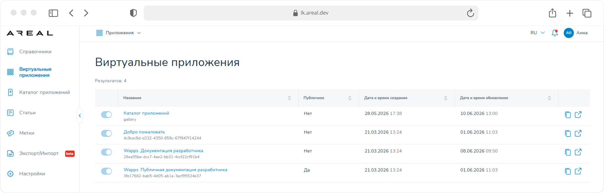The height and width of the screenshot is (193, 604).
Task: Click the Статьи sidebar icon
Action: pyautogui.click(x=10, y=113)
